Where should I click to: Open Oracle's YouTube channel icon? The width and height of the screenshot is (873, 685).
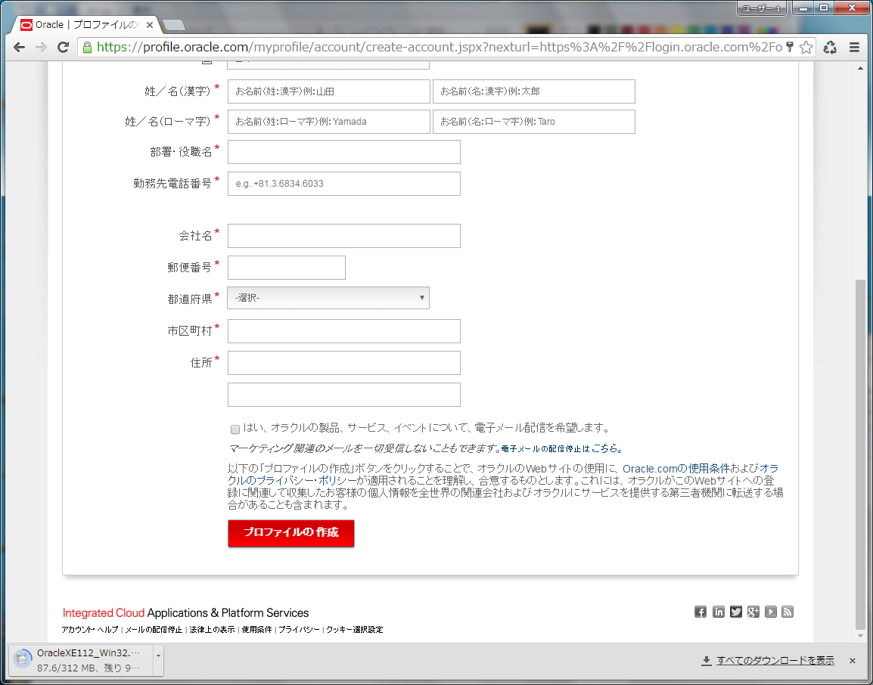point(771,612)
